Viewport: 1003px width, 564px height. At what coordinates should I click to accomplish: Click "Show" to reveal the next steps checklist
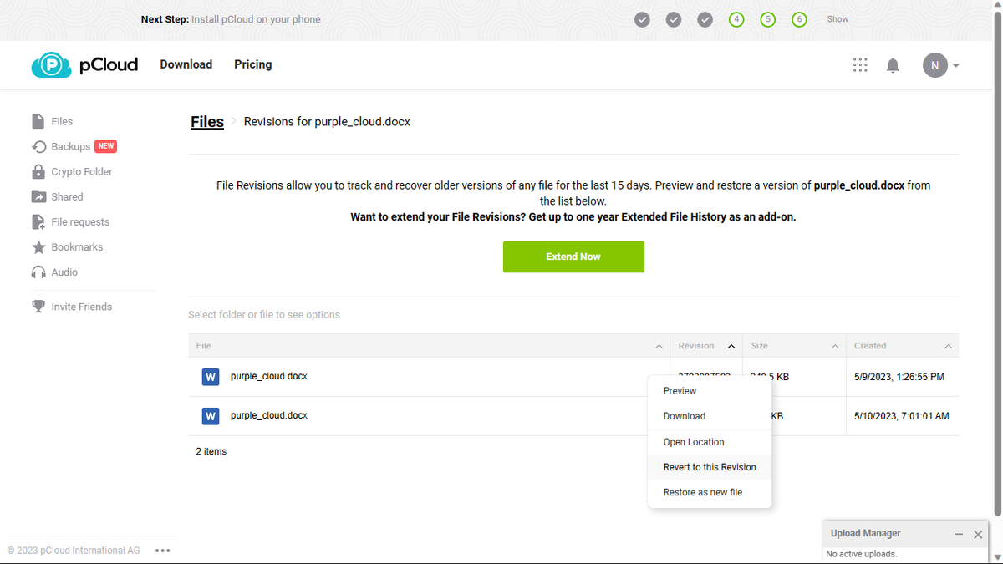837,18
